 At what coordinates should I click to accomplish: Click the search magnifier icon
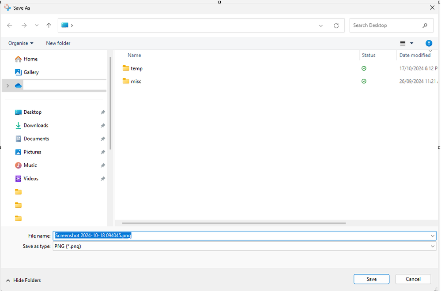point(425,25)
